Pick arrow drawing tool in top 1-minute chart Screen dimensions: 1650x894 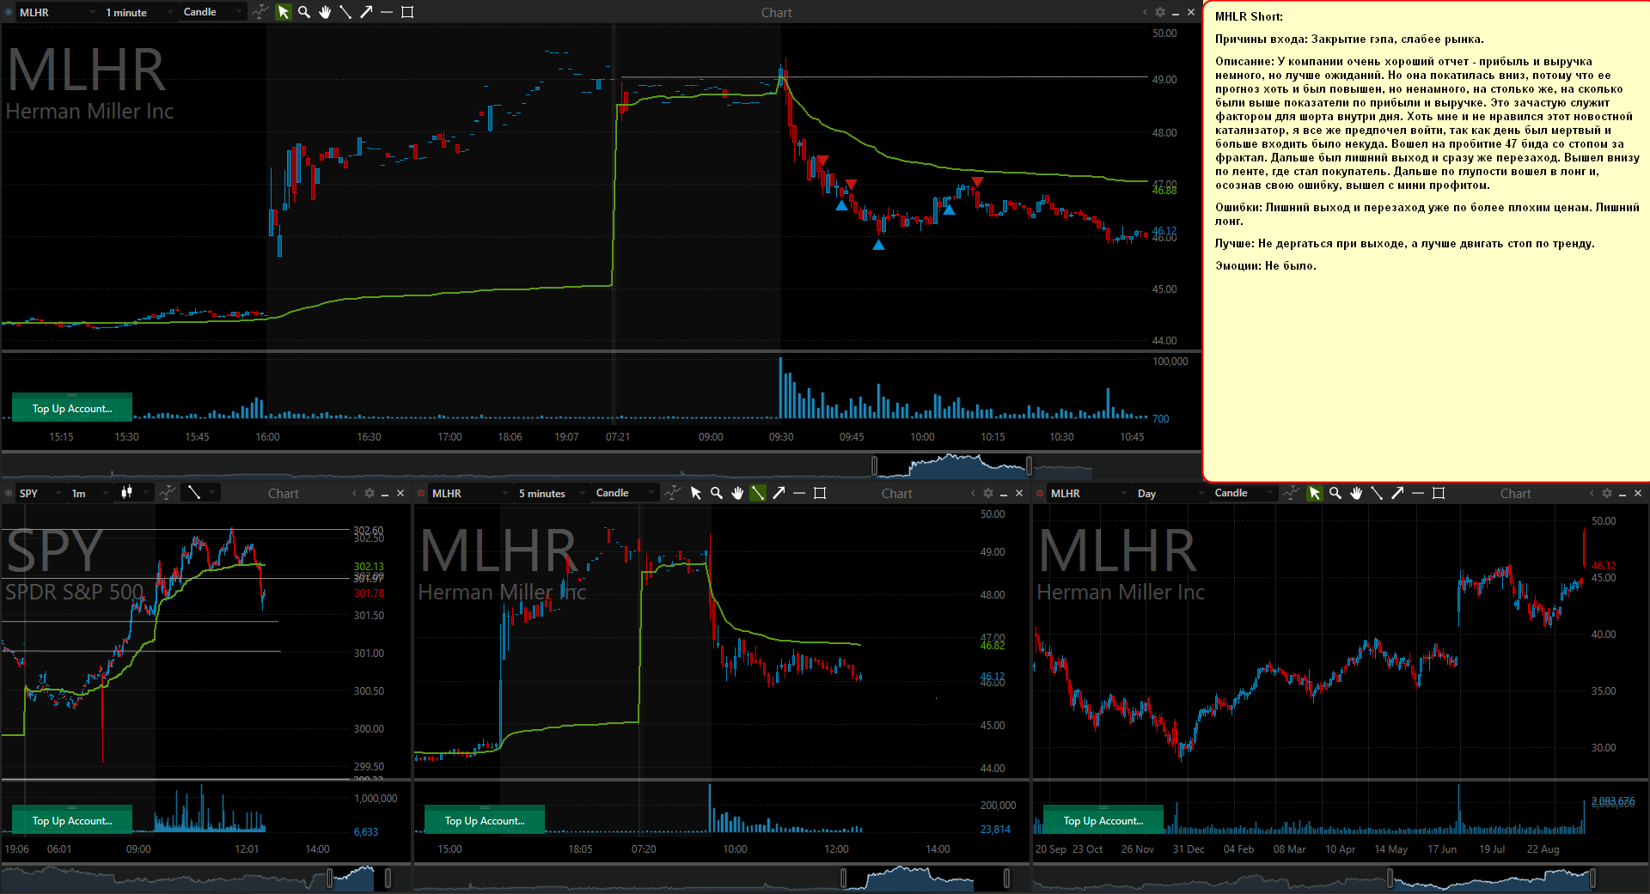point(366,12)
